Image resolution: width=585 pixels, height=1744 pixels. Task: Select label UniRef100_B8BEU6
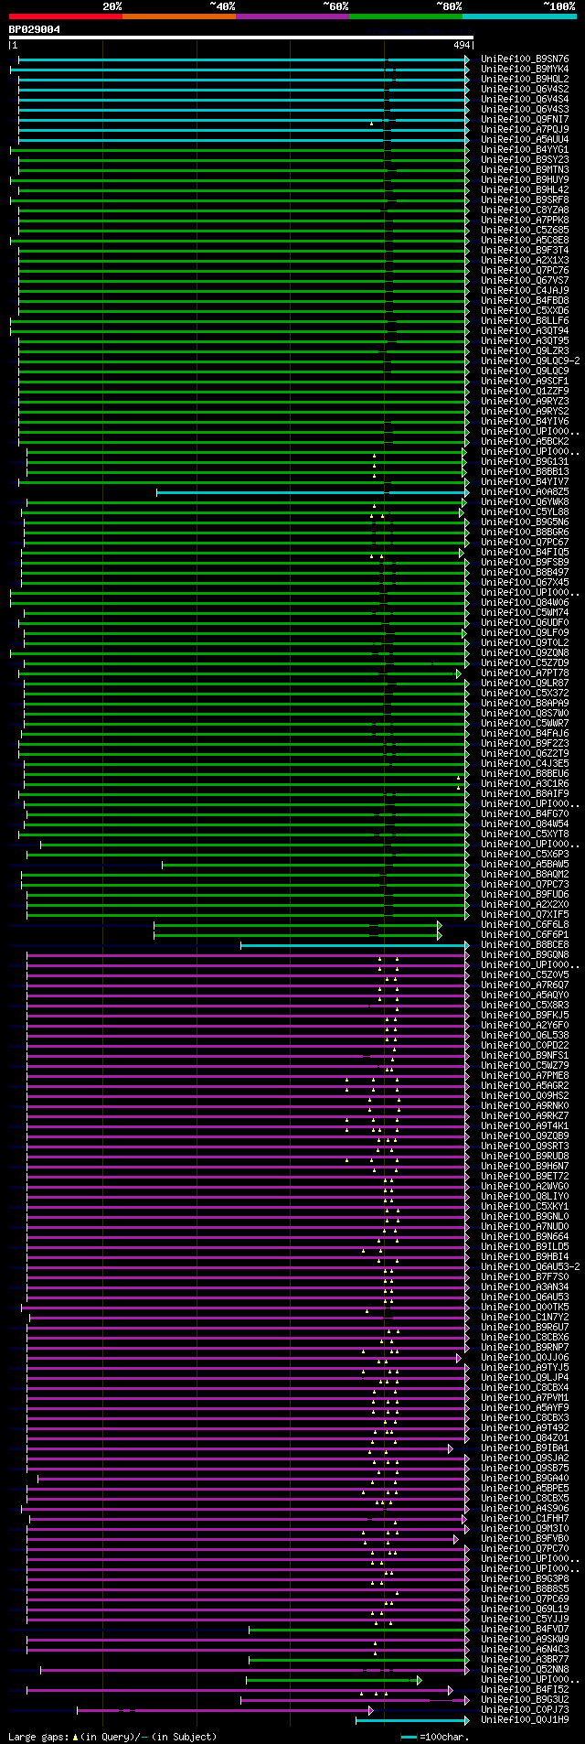point(525,774)
